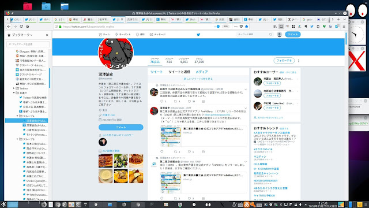Follow second recommended user
Viewport: 369px width, 208px height.
tap(272, 95)
